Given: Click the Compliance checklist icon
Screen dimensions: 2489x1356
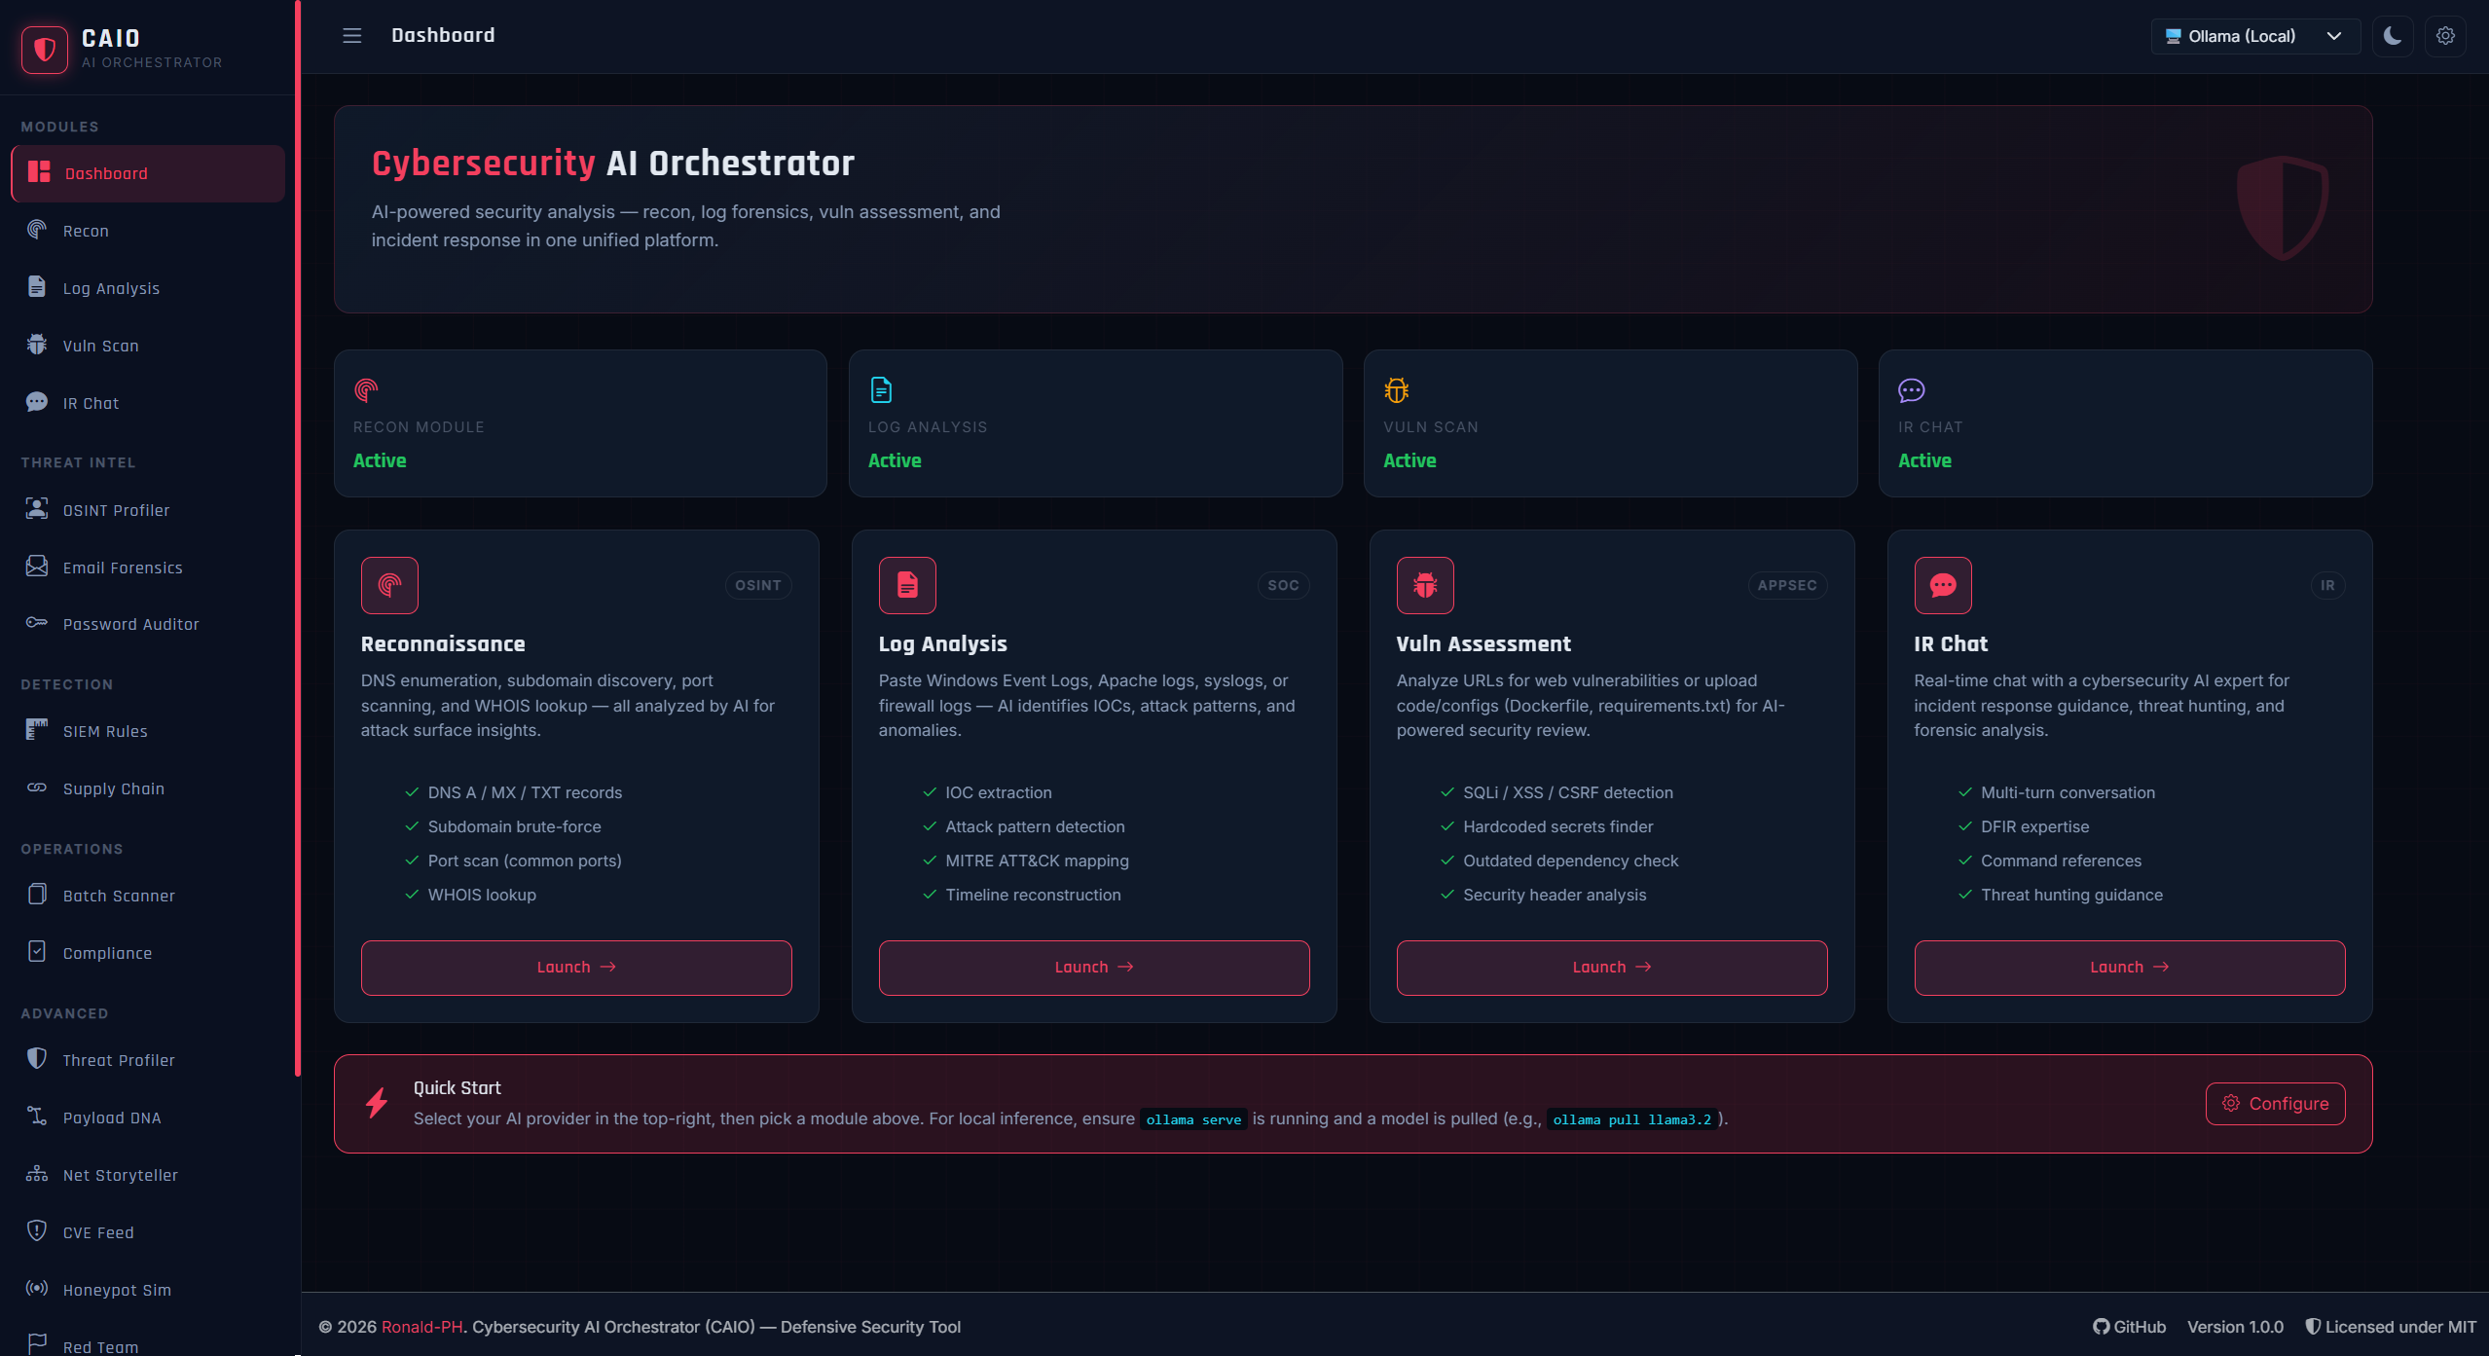Looking at the screenshot, I should pos(37,951).
